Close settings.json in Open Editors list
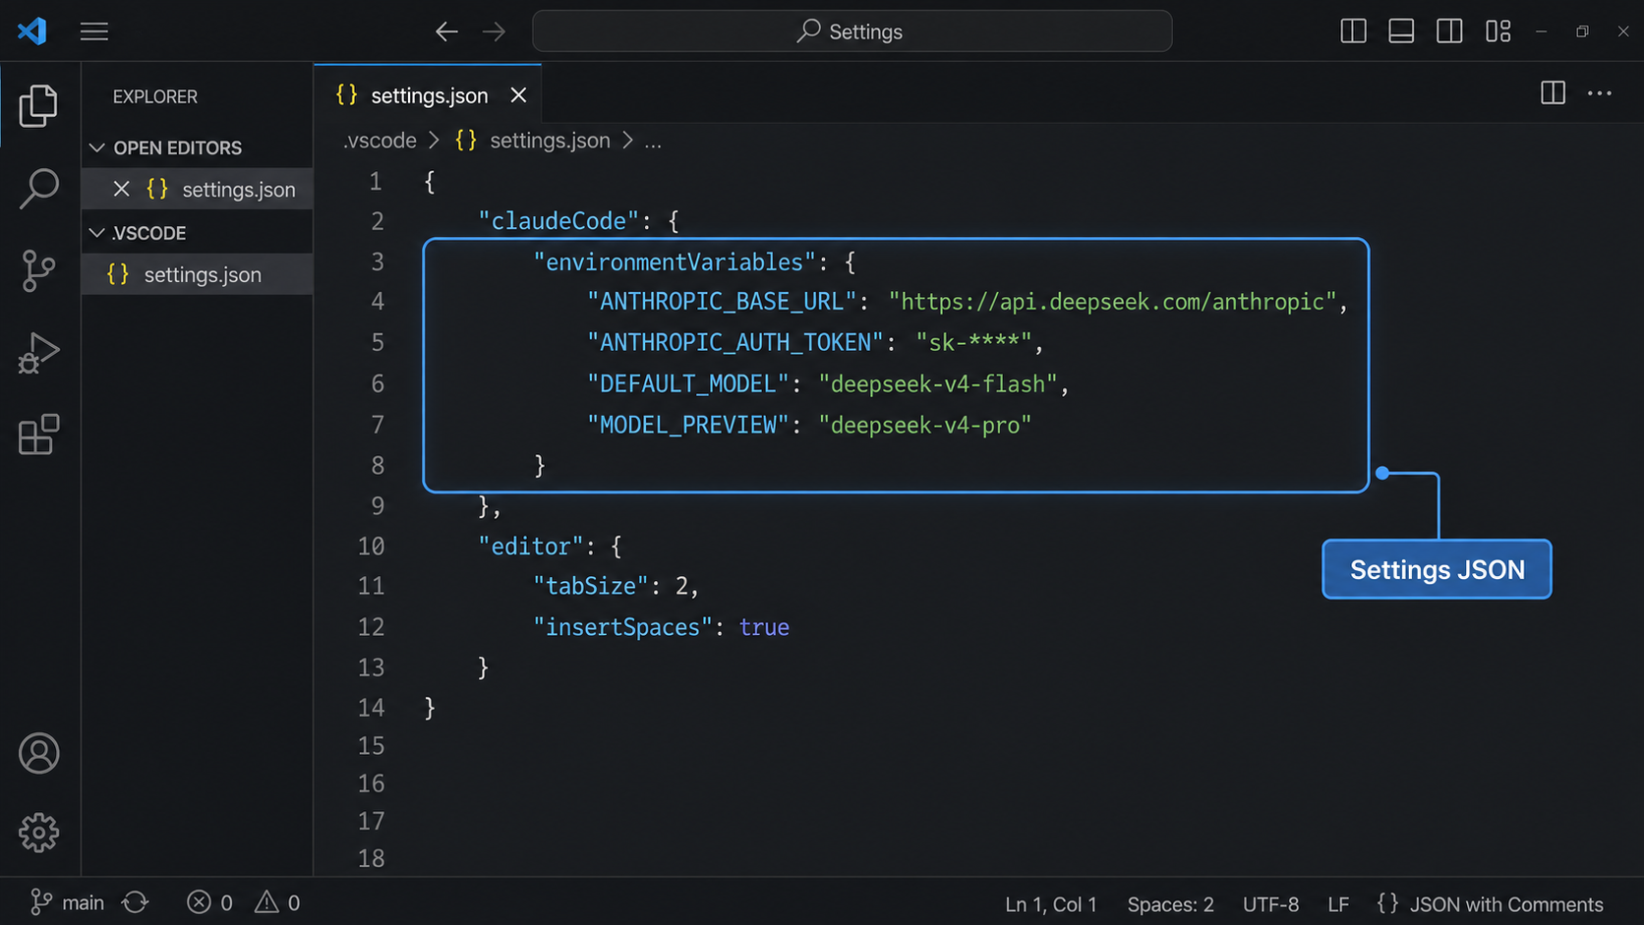Screen dimensions: 1644x925 pos(121,189)
